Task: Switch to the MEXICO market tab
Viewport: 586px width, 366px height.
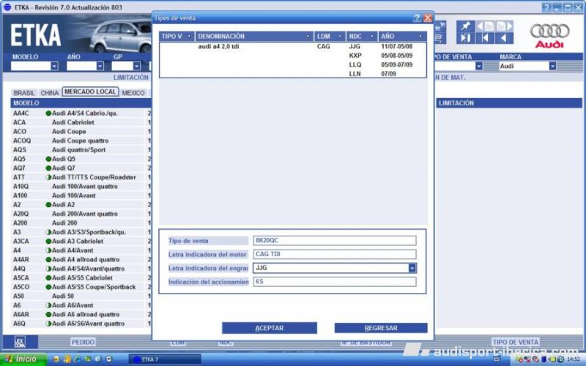Action: tap(133, 93)
